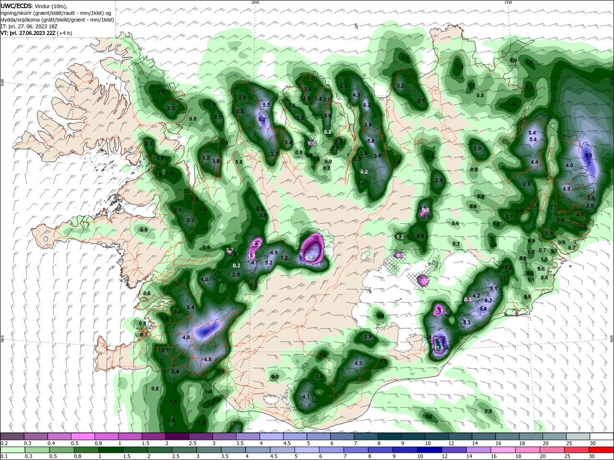The width and height of the screenshot is (614, 460).
Task: Select the 3.9 precipitation value on the map
Action: click(368, 125)
